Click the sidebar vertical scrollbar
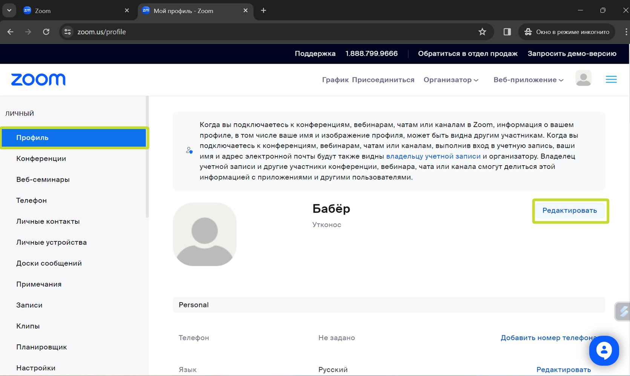Image resolution: width=630 pixels, height=376 pixels. pyautogui.click(x=147, y=157)
